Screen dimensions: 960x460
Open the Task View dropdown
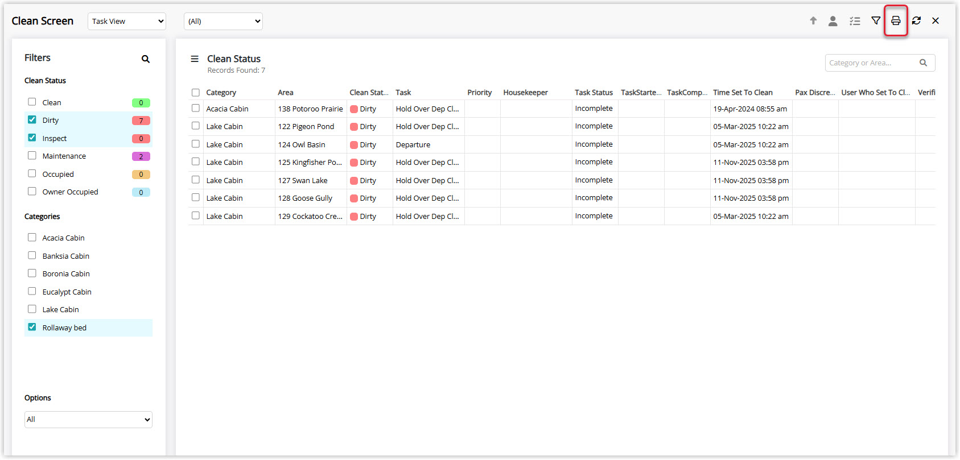pos(127,22)
